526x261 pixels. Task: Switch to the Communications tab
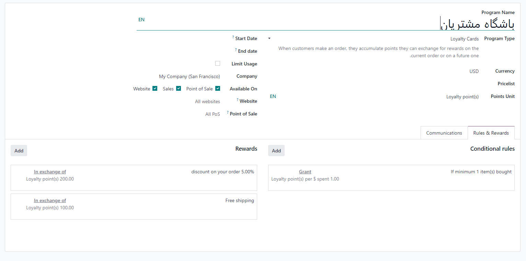pos(444,133)
